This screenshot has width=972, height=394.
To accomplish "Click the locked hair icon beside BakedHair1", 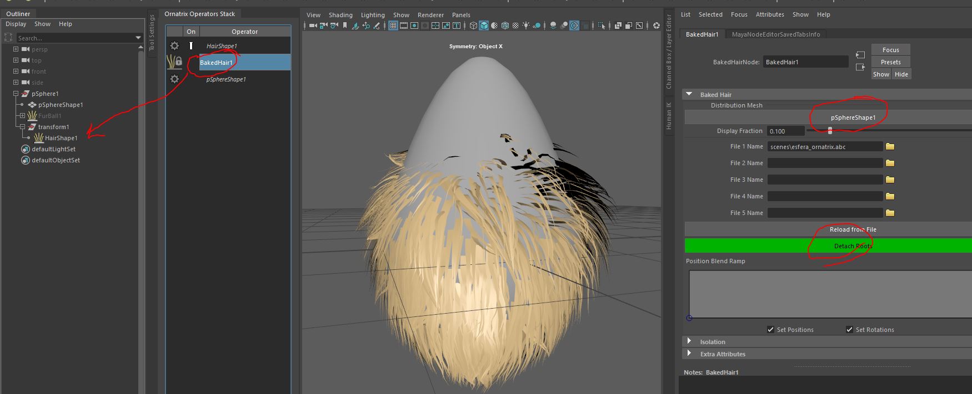I will tap(174, 62).
